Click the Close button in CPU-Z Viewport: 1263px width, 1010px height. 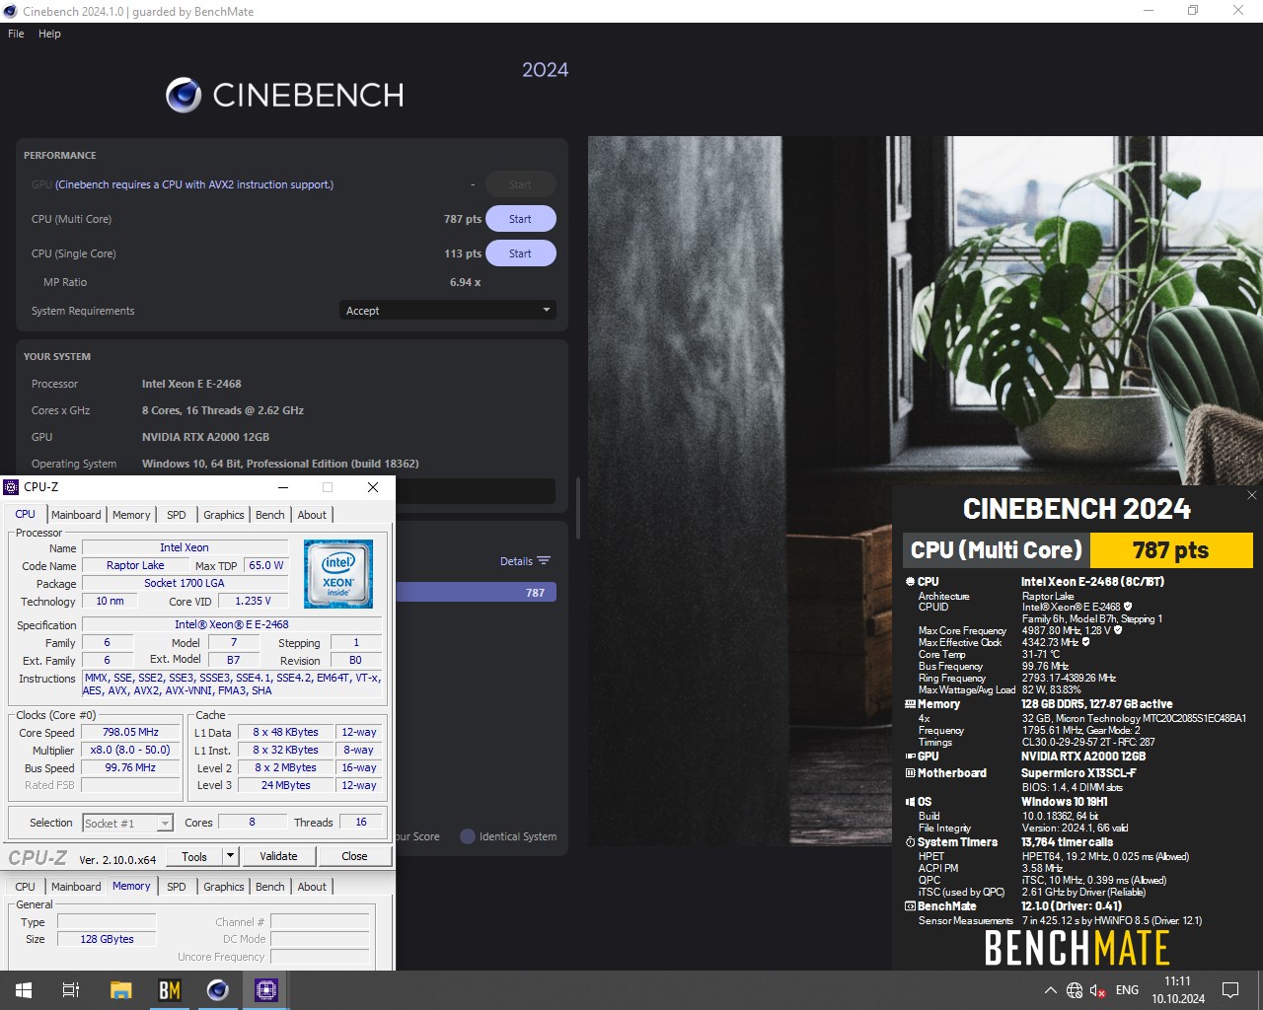354,856
